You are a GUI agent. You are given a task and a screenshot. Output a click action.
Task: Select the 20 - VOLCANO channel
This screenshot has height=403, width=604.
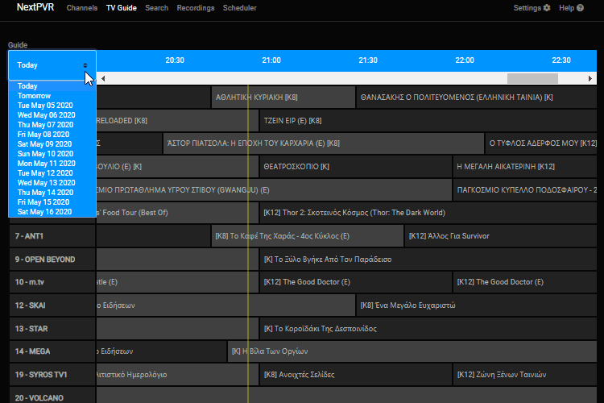point(52,396)
